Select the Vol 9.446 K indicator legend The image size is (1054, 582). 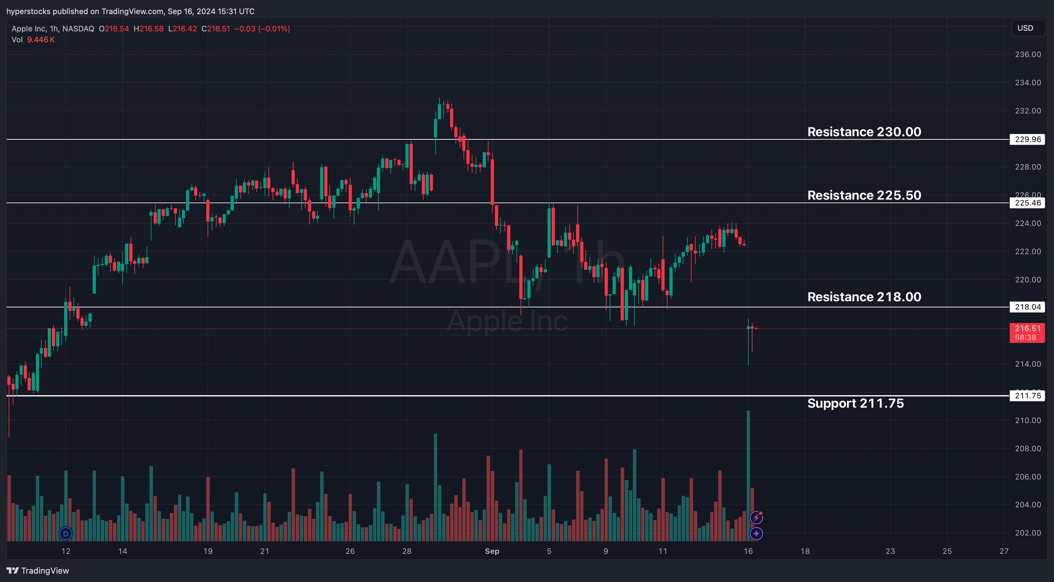(33, 40)
